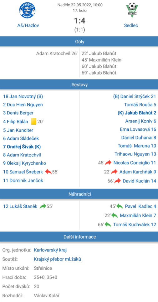Click green arrow next to Tomáš Kuchválek
The image size is (158, 302).
click(108, 224)
